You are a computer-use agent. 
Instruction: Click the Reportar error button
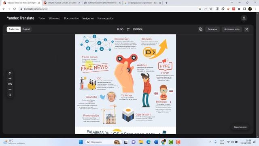click(240, 127)
